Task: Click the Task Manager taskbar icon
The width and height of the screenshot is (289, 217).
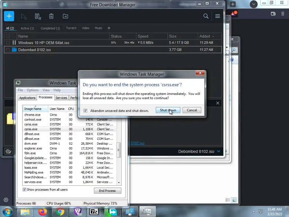Action: point(148,212)
